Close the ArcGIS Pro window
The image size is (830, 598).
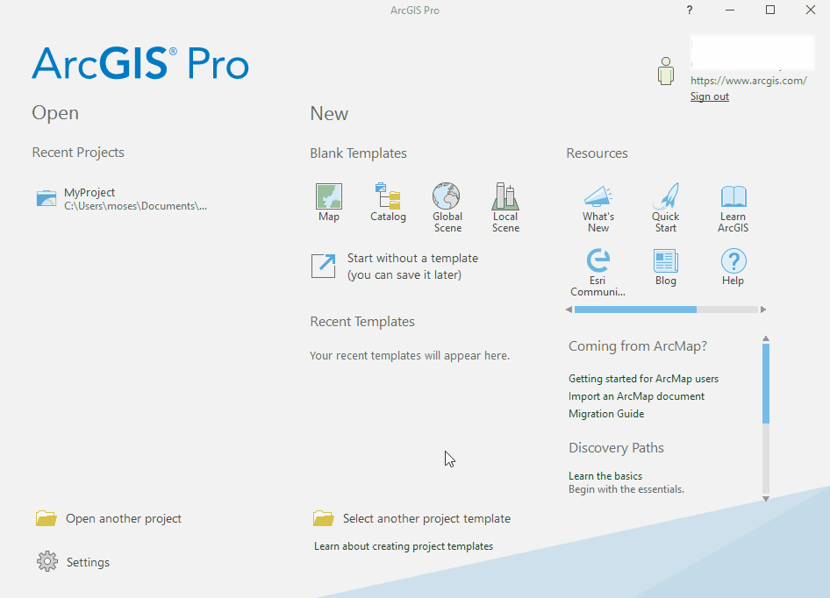(811, 10)
